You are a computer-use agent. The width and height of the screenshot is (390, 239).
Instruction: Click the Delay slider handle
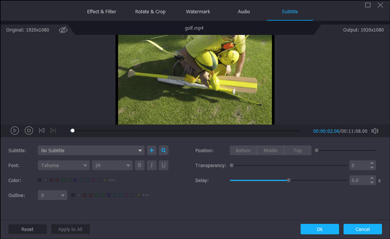289,180
